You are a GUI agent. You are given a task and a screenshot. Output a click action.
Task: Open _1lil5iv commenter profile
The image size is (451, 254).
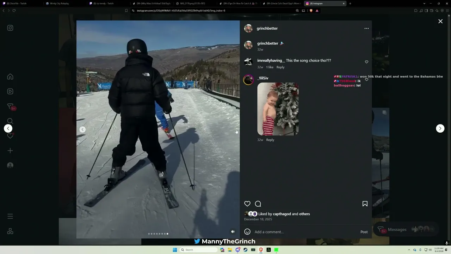click(263, 78)
